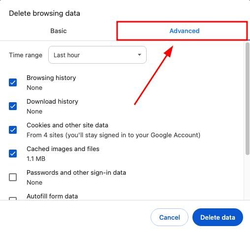The image size is (250, 233).
Task: Click the Cancel button
Action: 169,217
